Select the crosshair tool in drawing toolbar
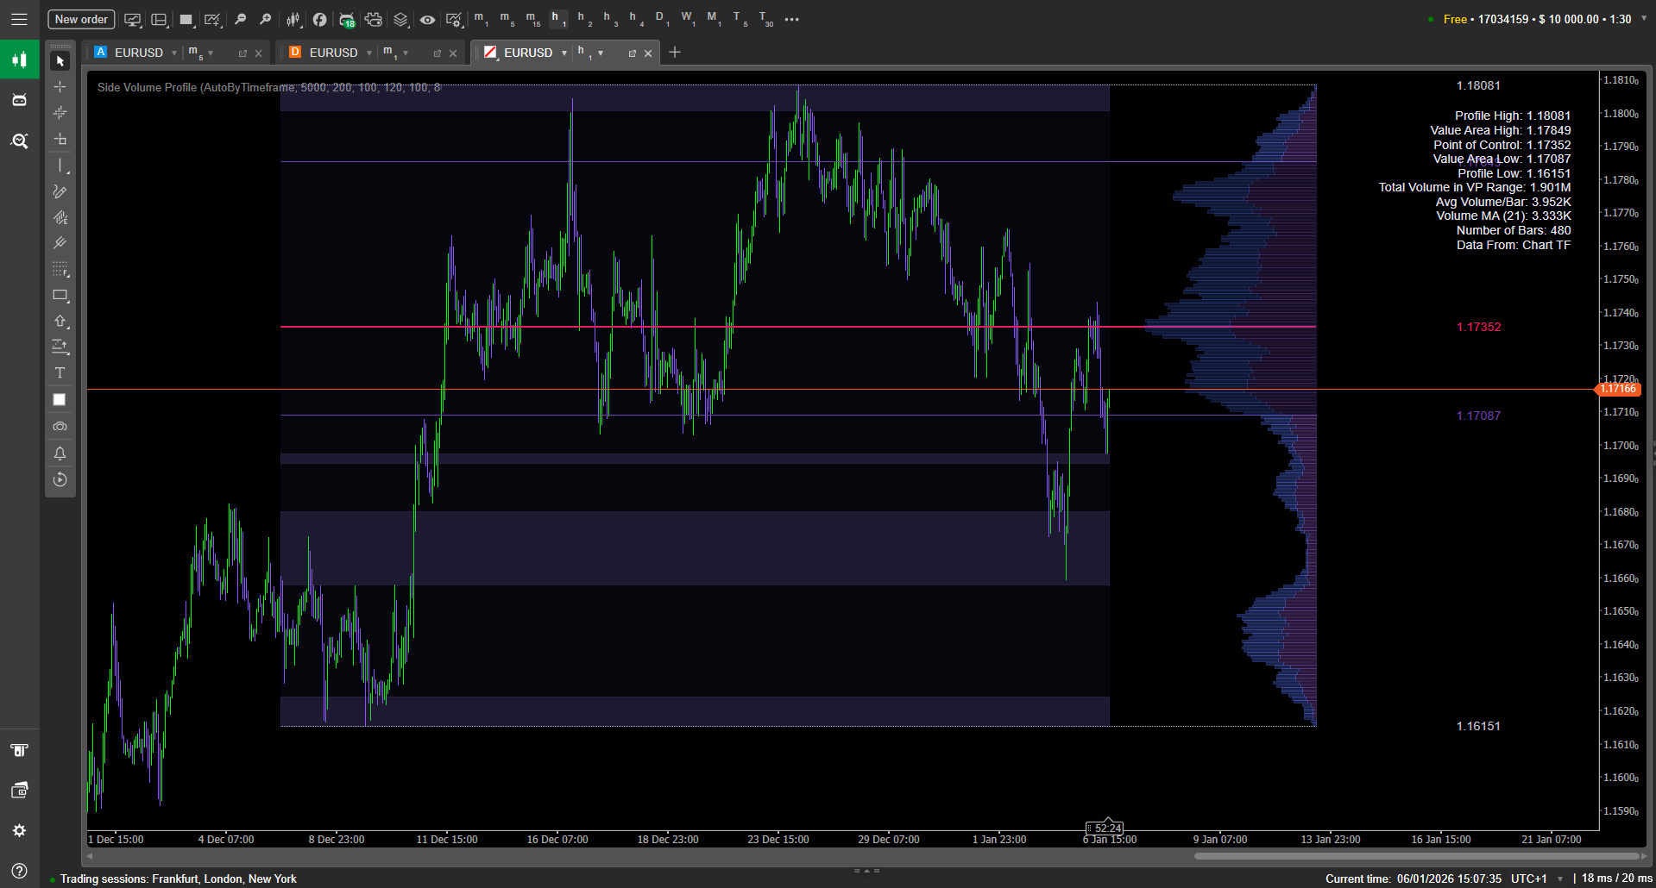 point(60,86)
